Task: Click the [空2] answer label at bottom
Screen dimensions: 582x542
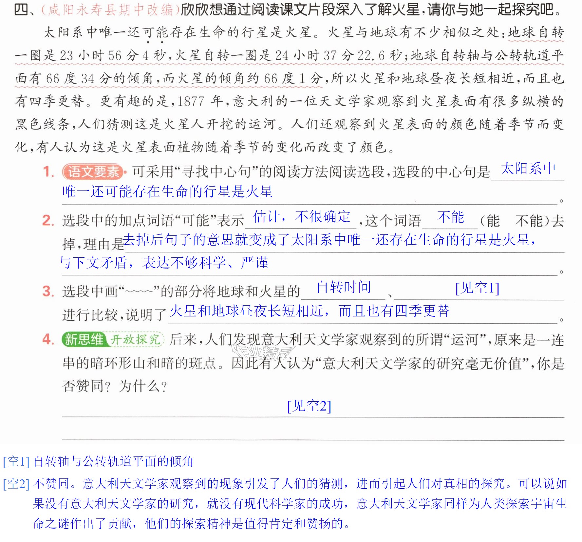Action: pyautogui.click(x=16, y=484)
